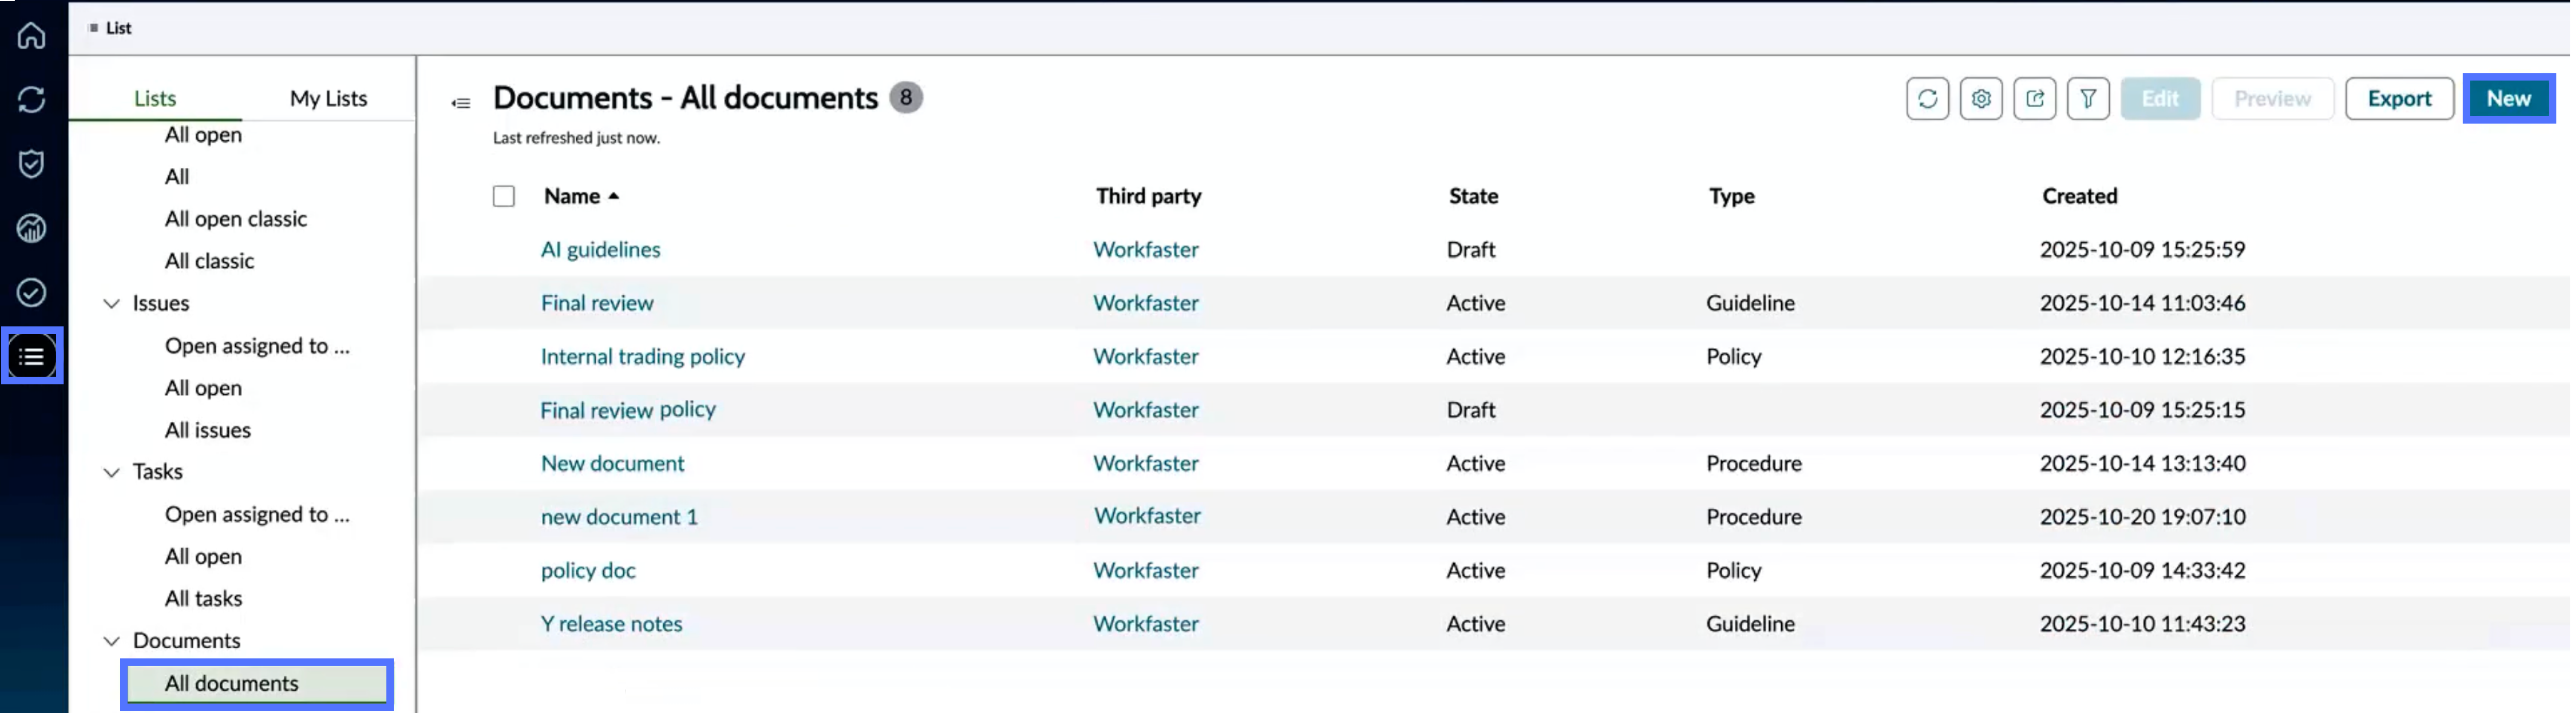Viewport: 2576px width, 713px height.
Task: Select All issues list
Action: 208,430
